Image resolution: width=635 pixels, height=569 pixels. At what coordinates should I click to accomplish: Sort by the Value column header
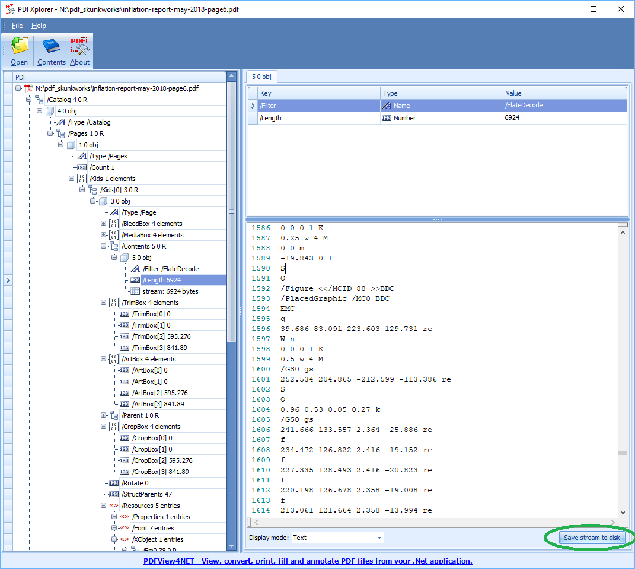(x=564, y=93)
